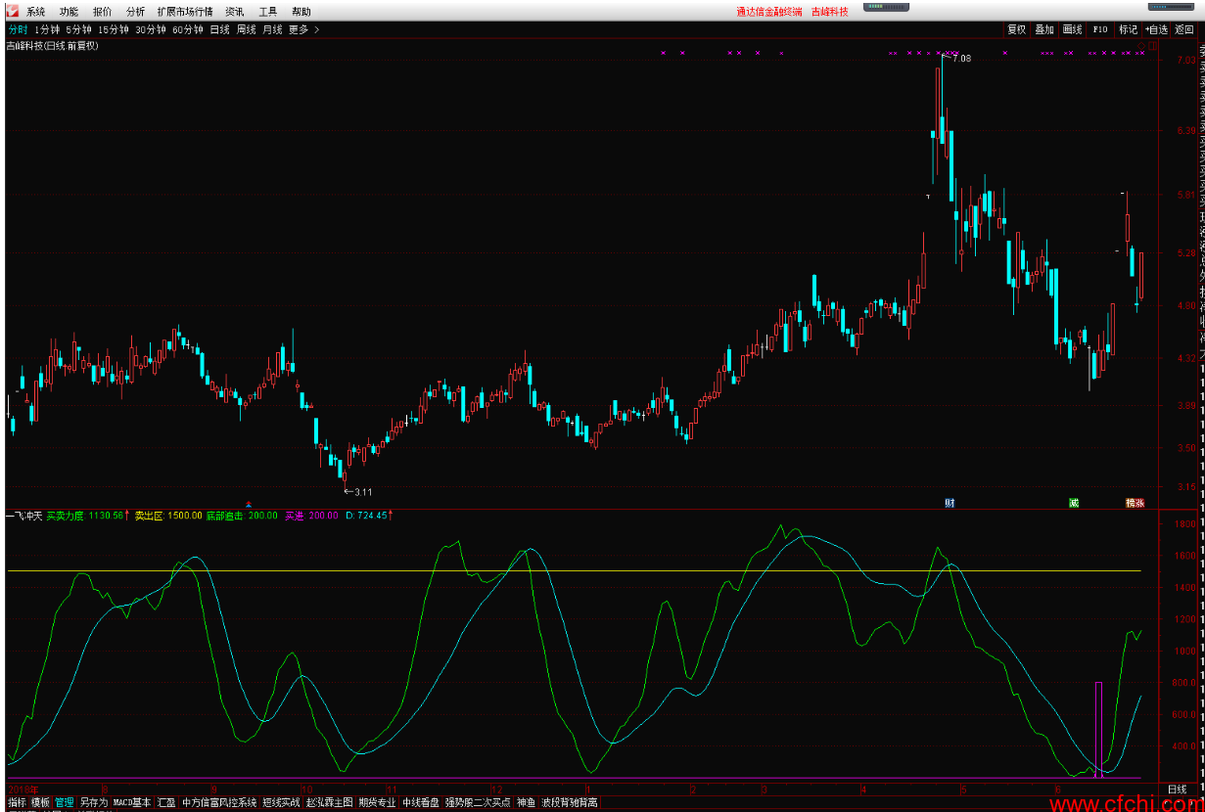
Task: Click the app logo icon beside 系统
Action: (x=12, y=12)
